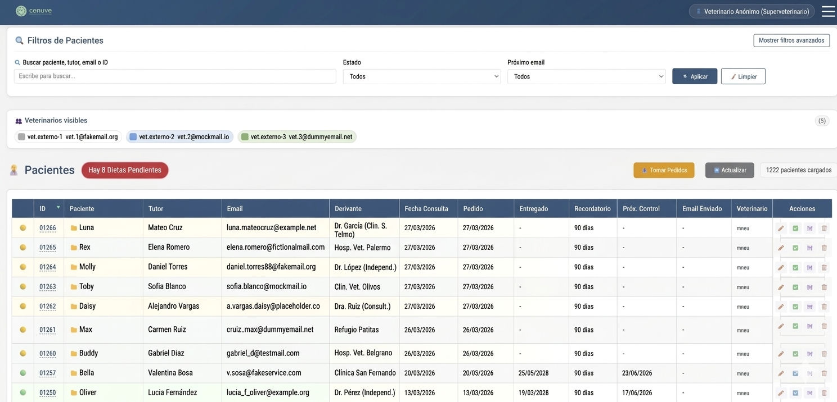
Task: Delete patient Buddy using the trash icon
Action: (x=824, y=354)
